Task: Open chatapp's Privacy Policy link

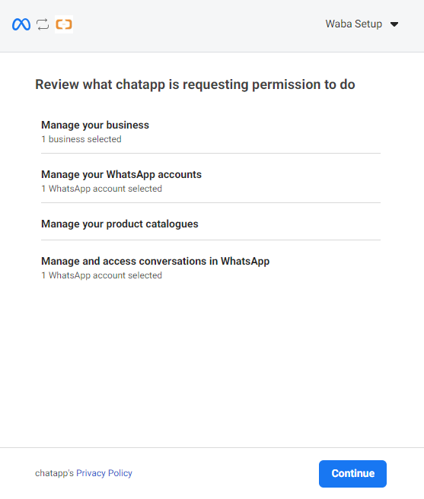Action: click(104, 473)
